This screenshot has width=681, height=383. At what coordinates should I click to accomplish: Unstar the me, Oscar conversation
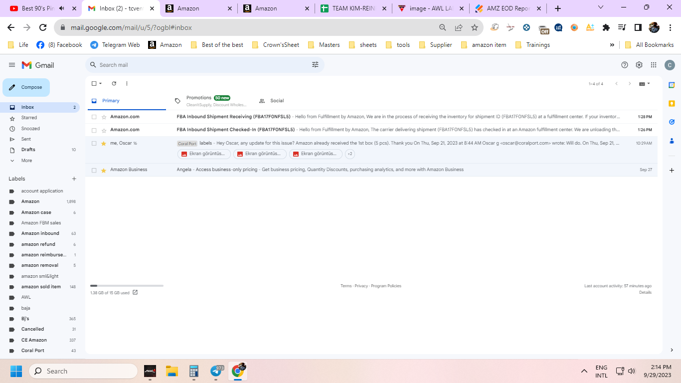tap(104, 143)
